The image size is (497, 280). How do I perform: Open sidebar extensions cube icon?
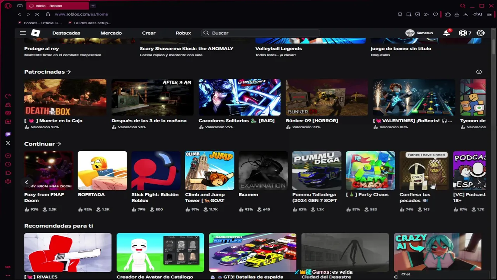click(x=8, y=173)
